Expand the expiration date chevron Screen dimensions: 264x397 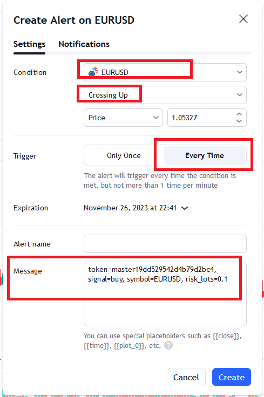coord(185,208)
